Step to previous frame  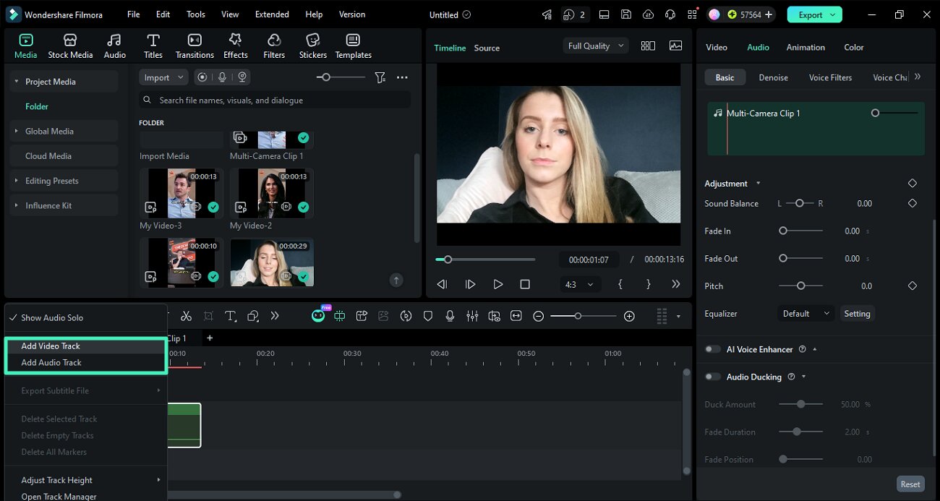click(x=443, y=284)
